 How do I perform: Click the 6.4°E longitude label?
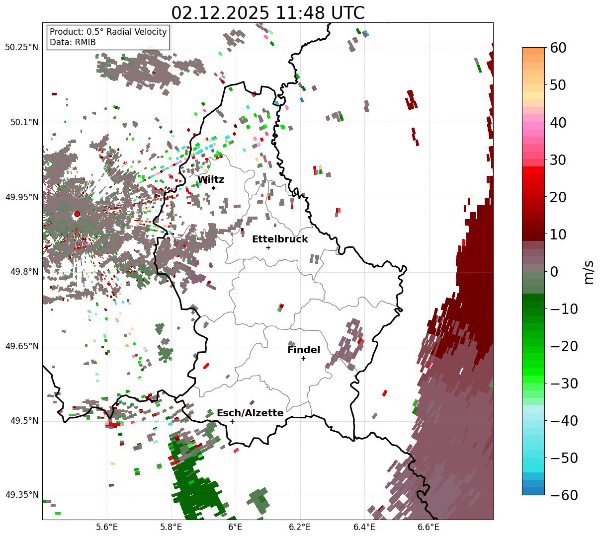364,527
